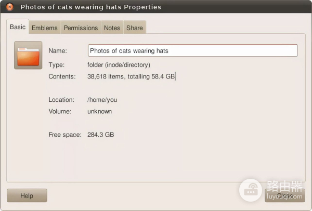Open the Permissions tab
The width and height of the screenshot is (312, 211).
pyautogui.click(x=81, y=28)
